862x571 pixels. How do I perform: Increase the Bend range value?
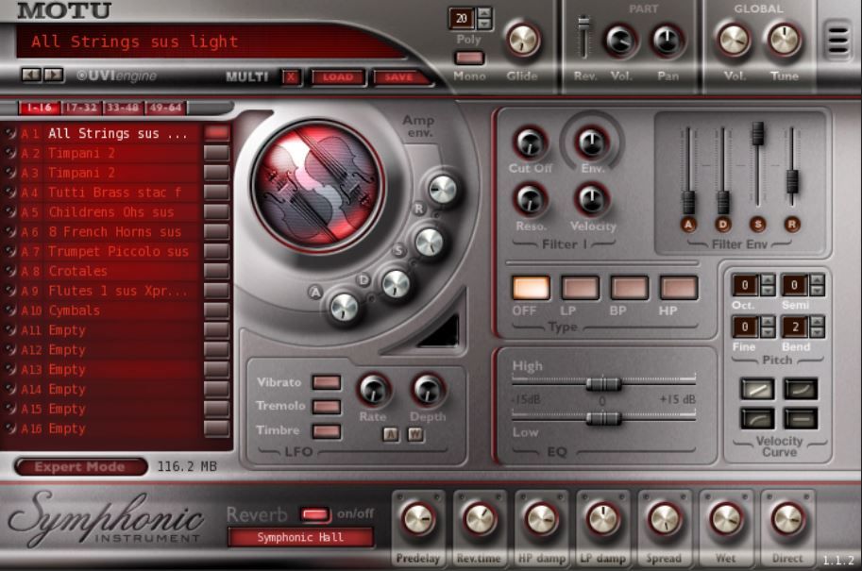click(x=817, y=321)
